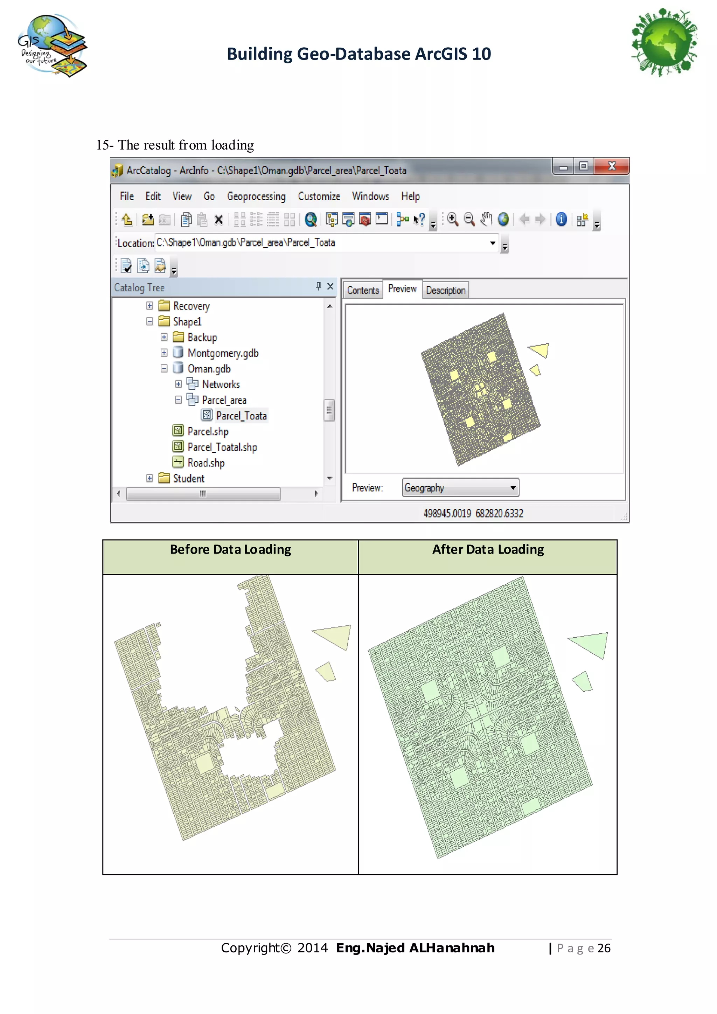Viewport: 717px width, 1014px height.
Task: Click the Copy toolbar icon
Action: pyautogui.click(x=186, y=219)
